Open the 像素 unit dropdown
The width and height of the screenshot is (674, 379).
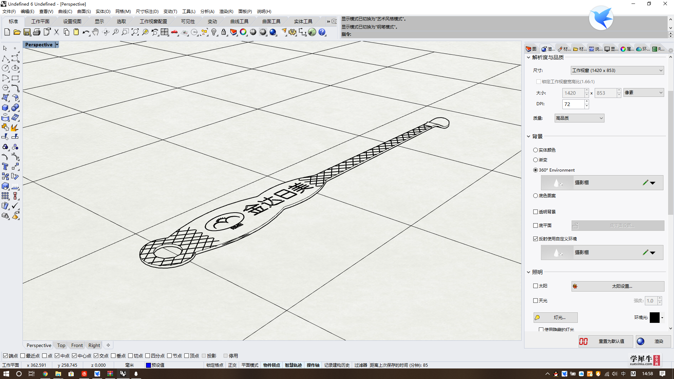tap(644, 93)
